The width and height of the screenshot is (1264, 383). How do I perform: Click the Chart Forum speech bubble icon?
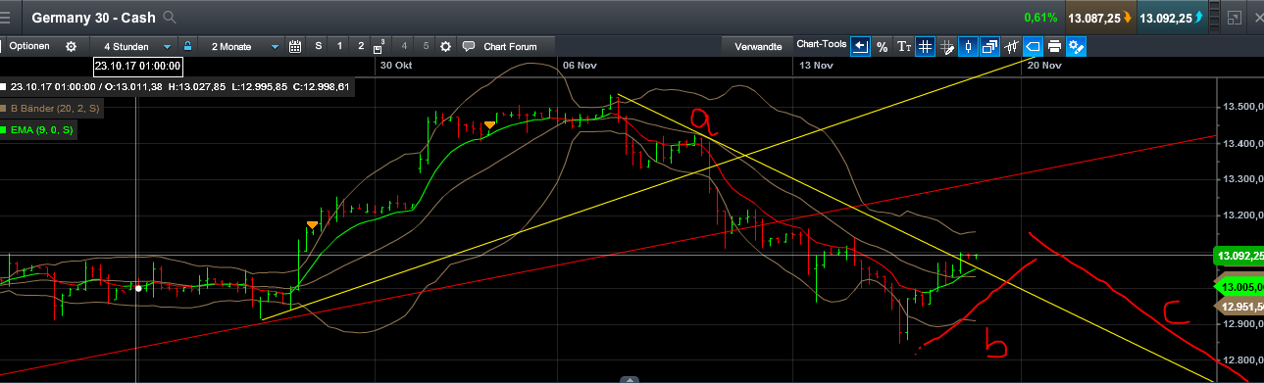[469, 46]
